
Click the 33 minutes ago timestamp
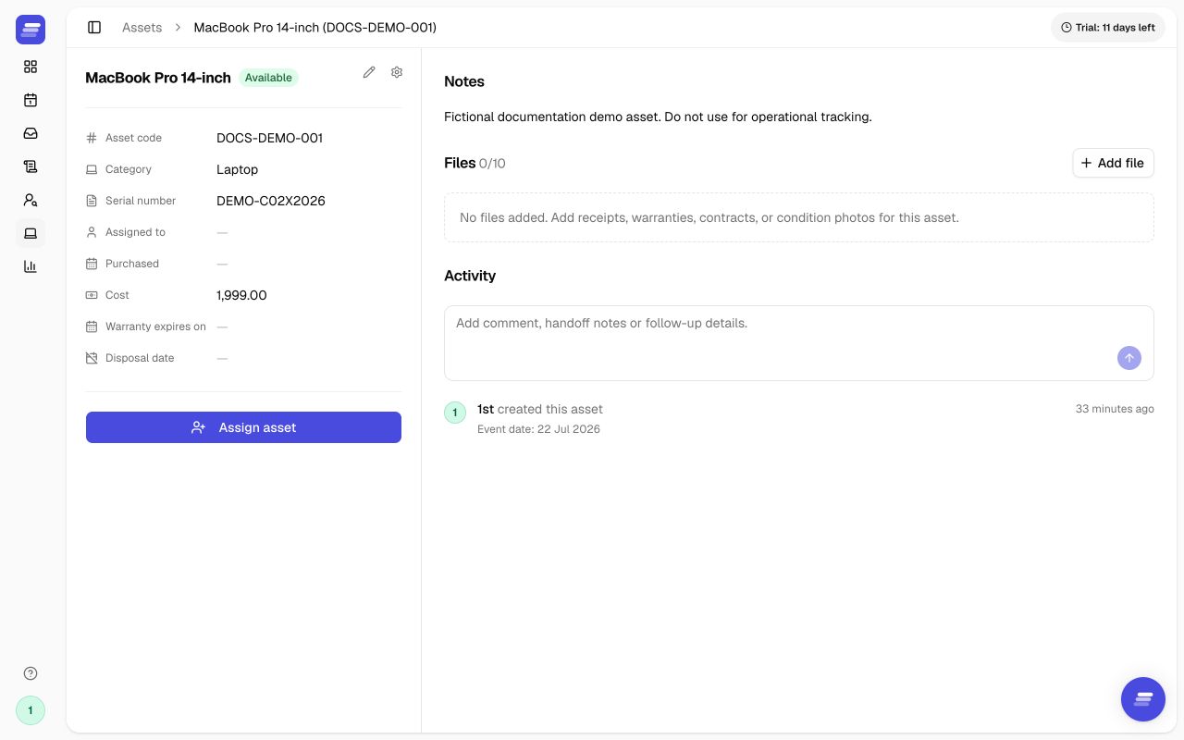[1115, 409]
